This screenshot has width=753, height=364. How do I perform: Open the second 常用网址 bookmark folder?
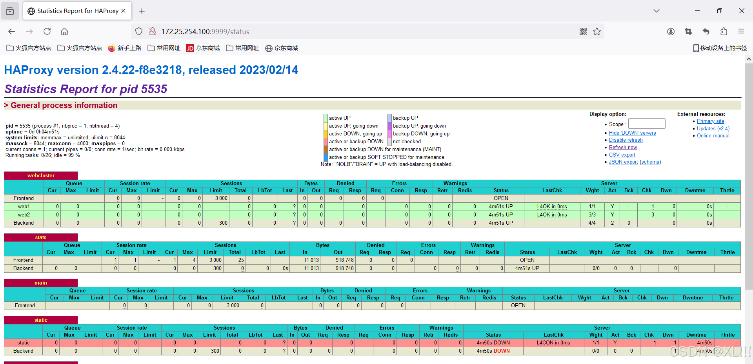pos(242,48)
